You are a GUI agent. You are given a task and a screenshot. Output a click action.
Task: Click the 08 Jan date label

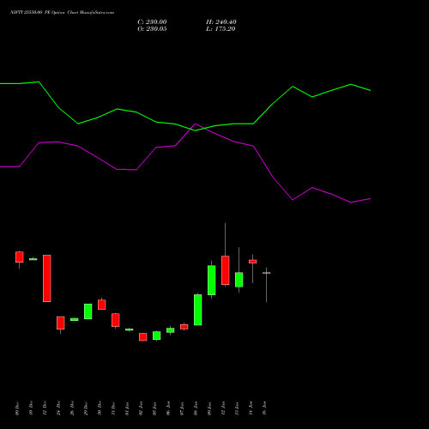pyautogui.click(x=196, y=408)
